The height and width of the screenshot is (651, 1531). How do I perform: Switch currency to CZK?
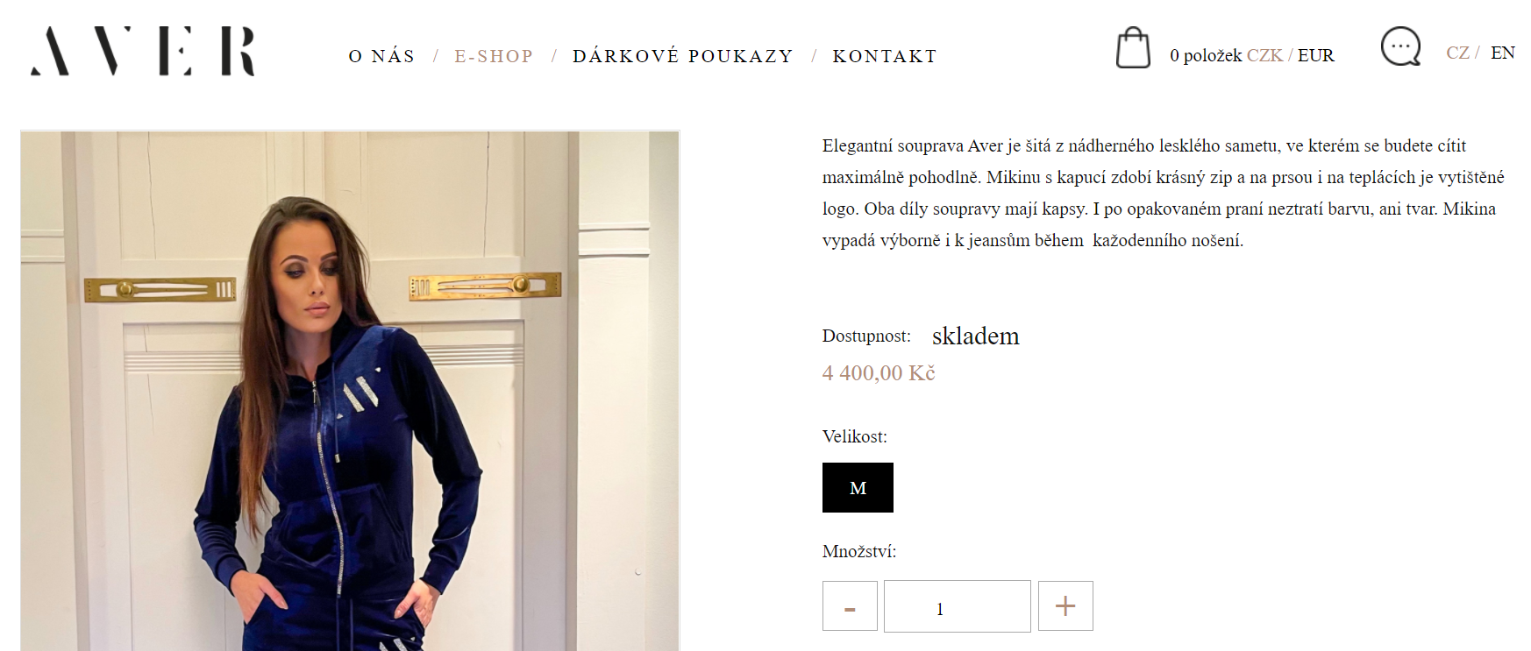tap(1264, 55)
